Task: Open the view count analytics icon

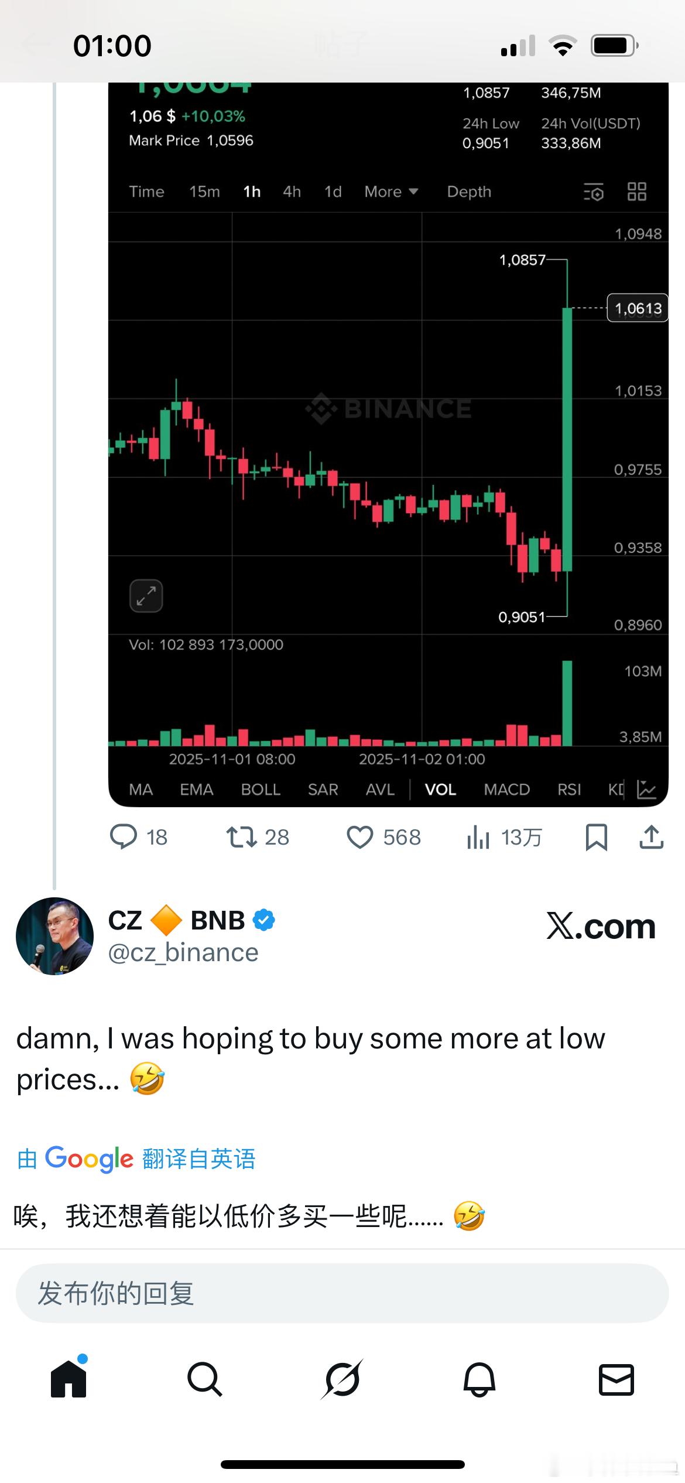Action: pos(478,837)
